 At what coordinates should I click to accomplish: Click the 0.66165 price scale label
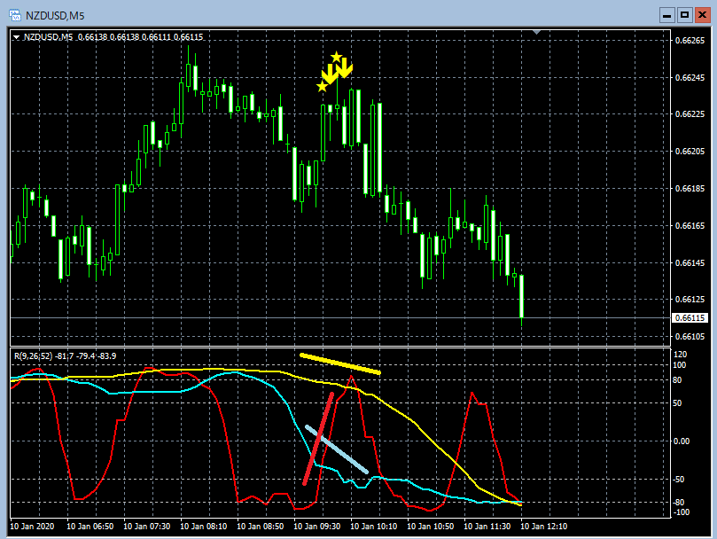click(690, 225)
